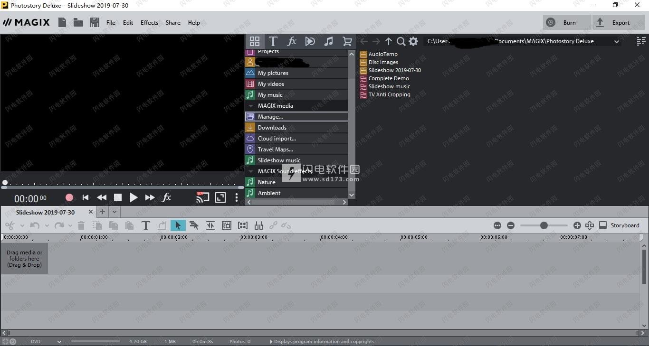
Task: Activate the move-all-objects mouse mode
Action: click(194, 225)
